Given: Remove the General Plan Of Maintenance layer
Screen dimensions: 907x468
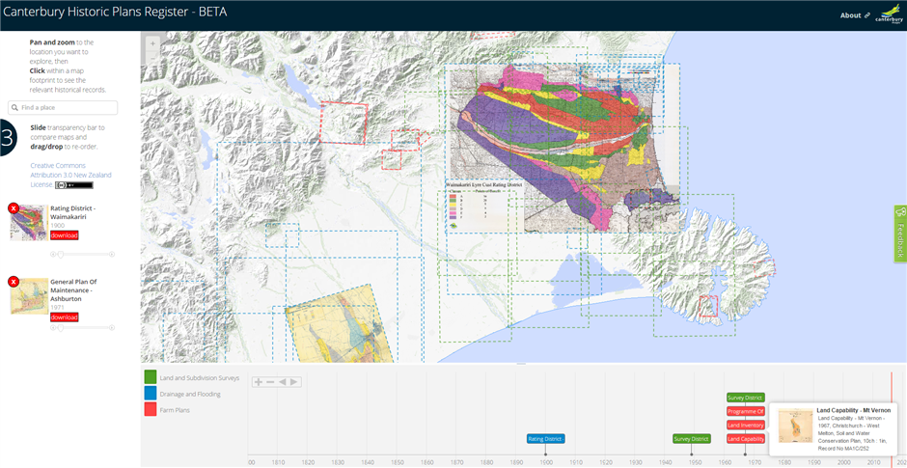Looking at the screenshot, I should [14, 282].
